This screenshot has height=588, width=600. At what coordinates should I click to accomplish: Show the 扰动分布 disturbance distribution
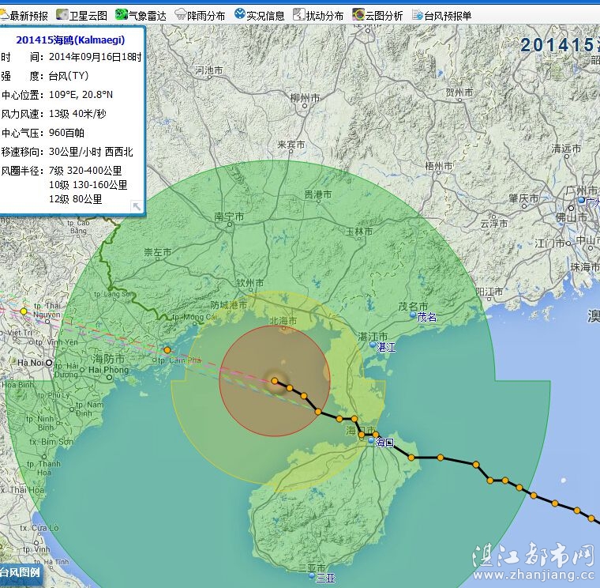pos(318,15)
